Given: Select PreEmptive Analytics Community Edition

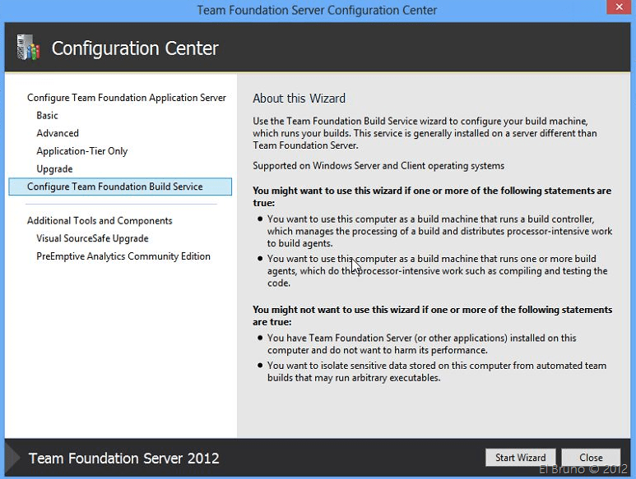Looking at the screenshot, I should click(123, 256).
